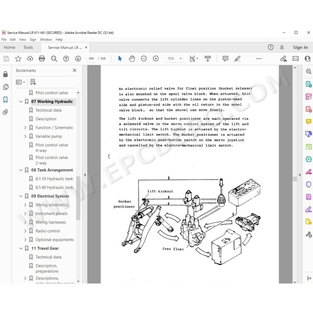
Task: Click the Sign In button
Action: point(300,47)
